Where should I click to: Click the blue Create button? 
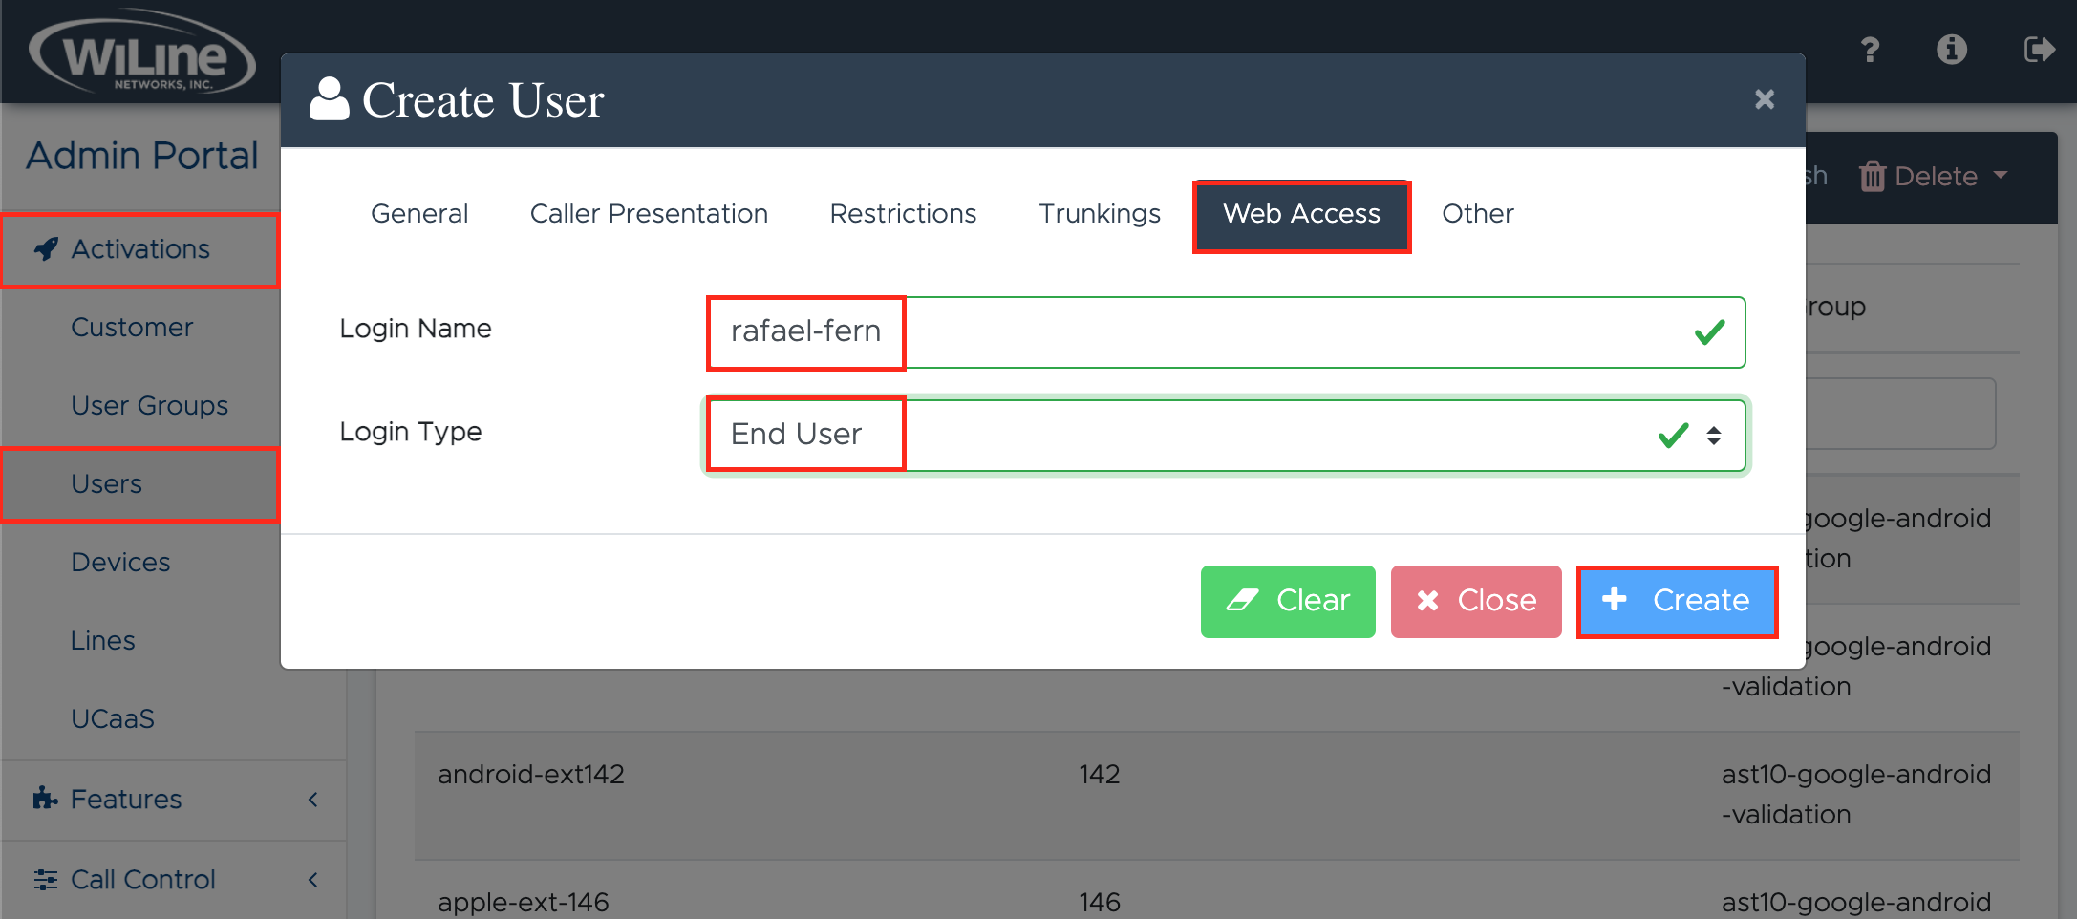coord(1677,601)
